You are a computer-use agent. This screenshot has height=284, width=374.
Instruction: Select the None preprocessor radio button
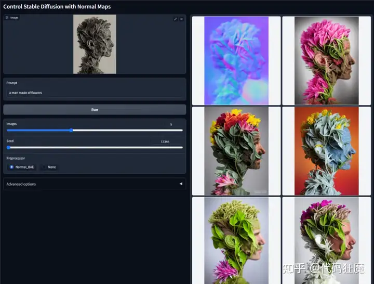tap(44, 167)
